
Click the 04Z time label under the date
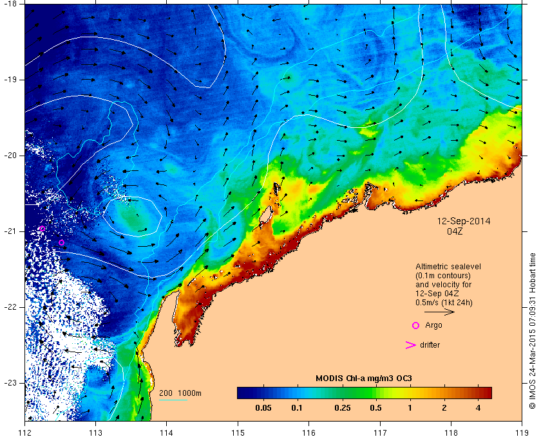coord(455,231)
